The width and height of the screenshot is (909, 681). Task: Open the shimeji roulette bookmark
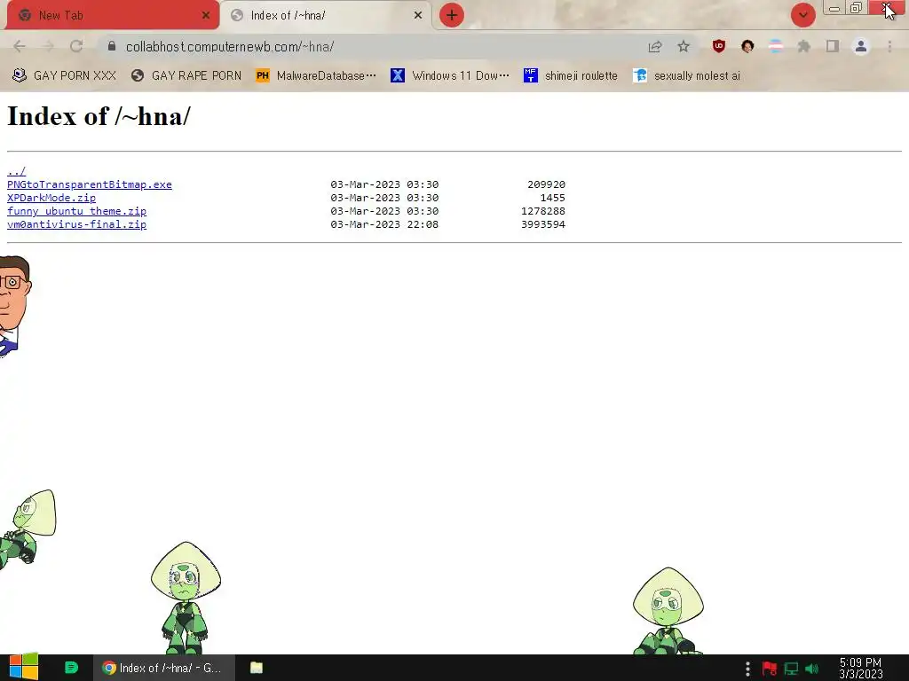[571, 76]
